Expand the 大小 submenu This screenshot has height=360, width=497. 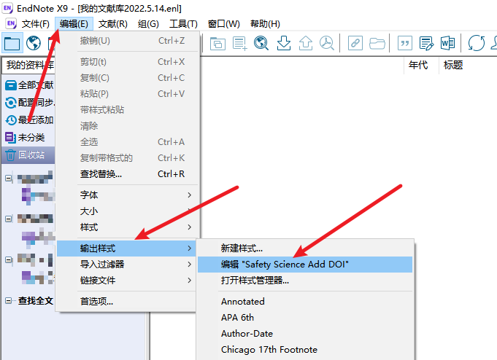[128, 211]
